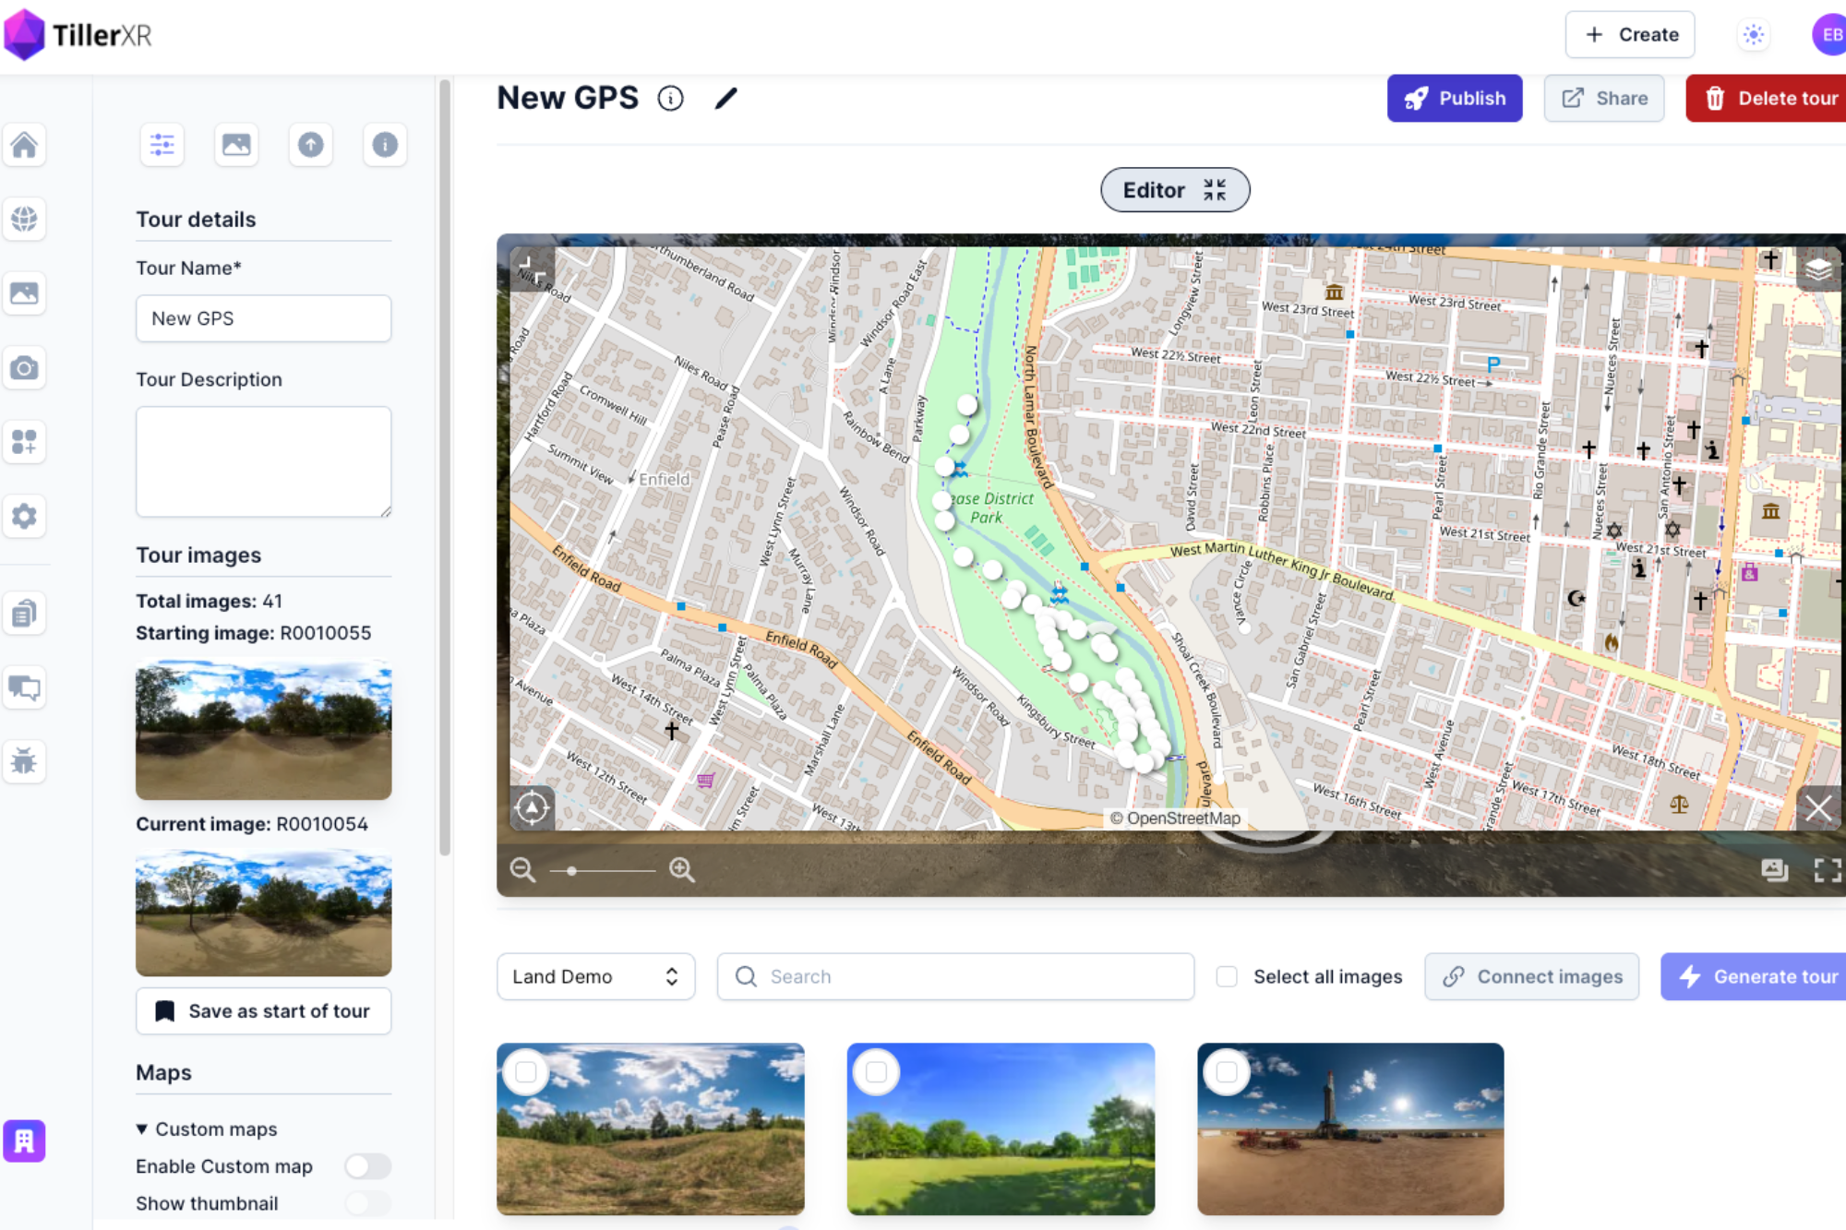The height and width of the screenshot is (1230, 1846).
Task: Enable the Custom map toggle
Action: 367,1166
